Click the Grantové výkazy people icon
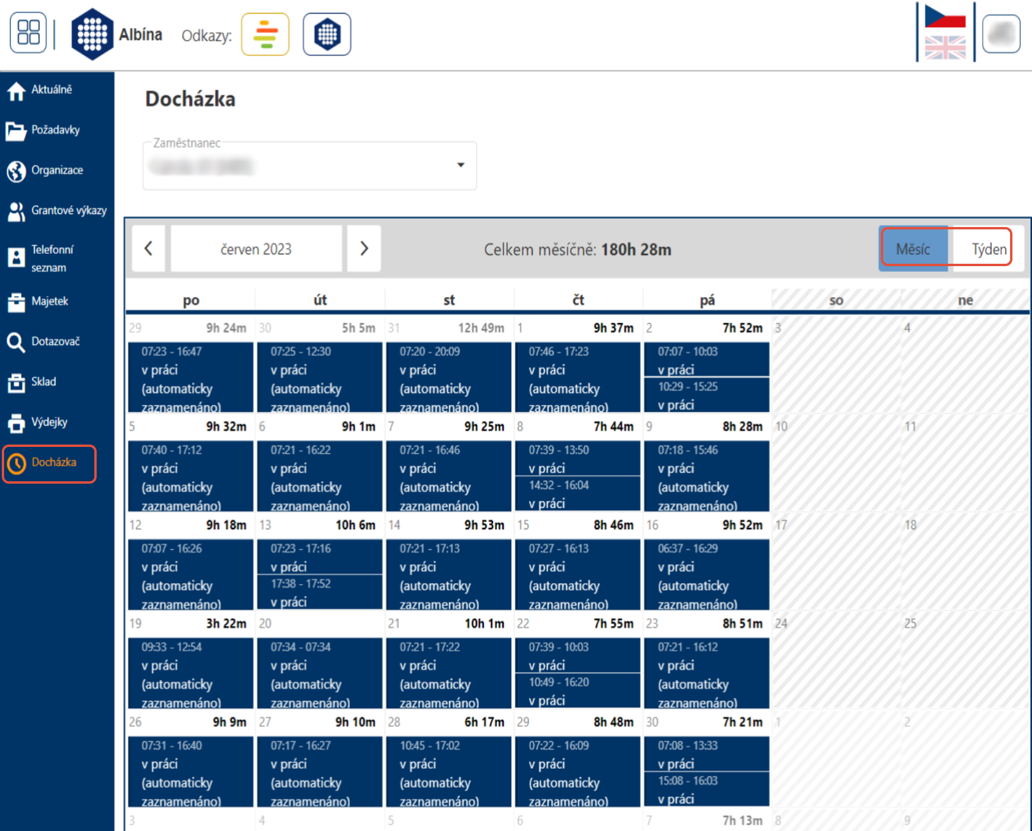Image resolution: width=1032 pixels, height=831 pixels. (16, 212)
